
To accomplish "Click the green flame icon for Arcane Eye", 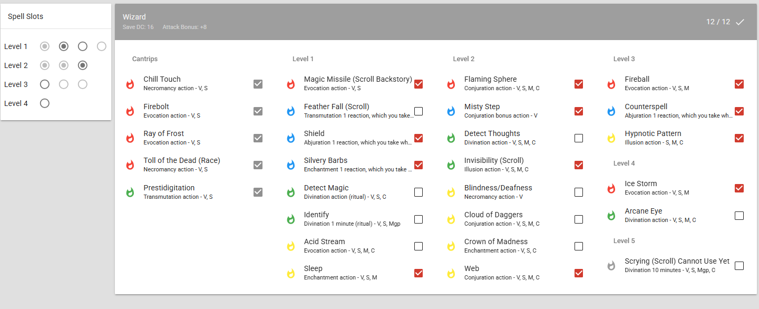I will (611, 216).
